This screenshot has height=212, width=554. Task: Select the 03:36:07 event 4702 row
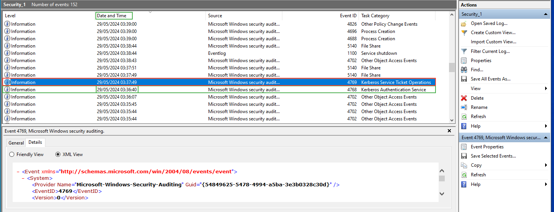(x=219, y=97)
